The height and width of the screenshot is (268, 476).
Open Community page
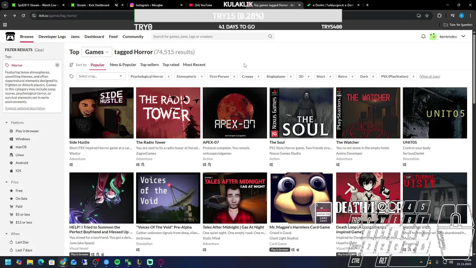133,36
